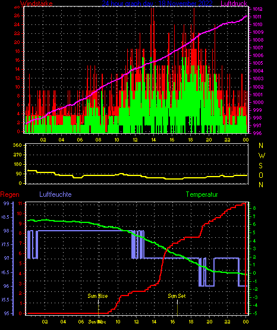Click the red Windstärke label
Screen dimensions: 277x330
(36, 4)
